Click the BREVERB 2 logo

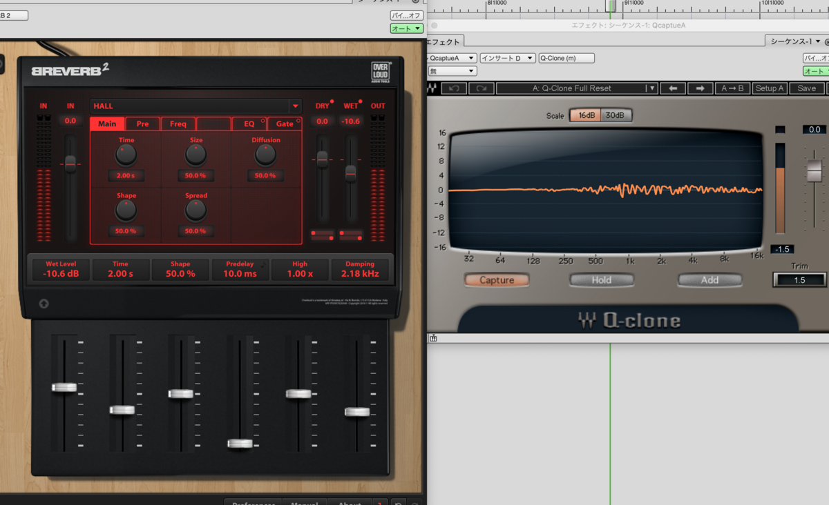coord(70,70)
